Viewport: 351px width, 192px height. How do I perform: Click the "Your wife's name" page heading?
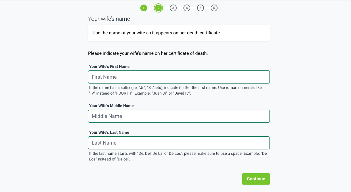(x=109, y=19)
